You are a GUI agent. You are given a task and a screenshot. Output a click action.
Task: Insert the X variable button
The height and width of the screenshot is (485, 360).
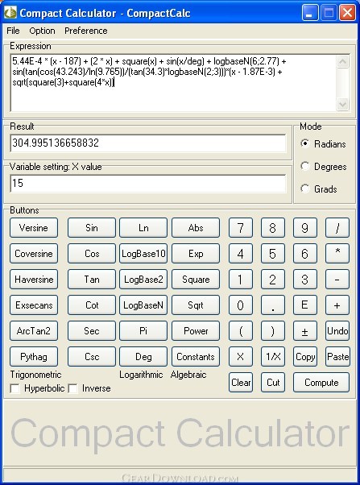pos(241,357)
